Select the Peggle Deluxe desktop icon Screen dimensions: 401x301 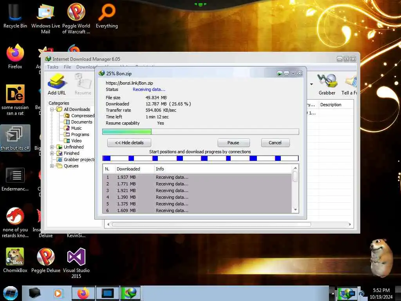click(x=46, y=260)
